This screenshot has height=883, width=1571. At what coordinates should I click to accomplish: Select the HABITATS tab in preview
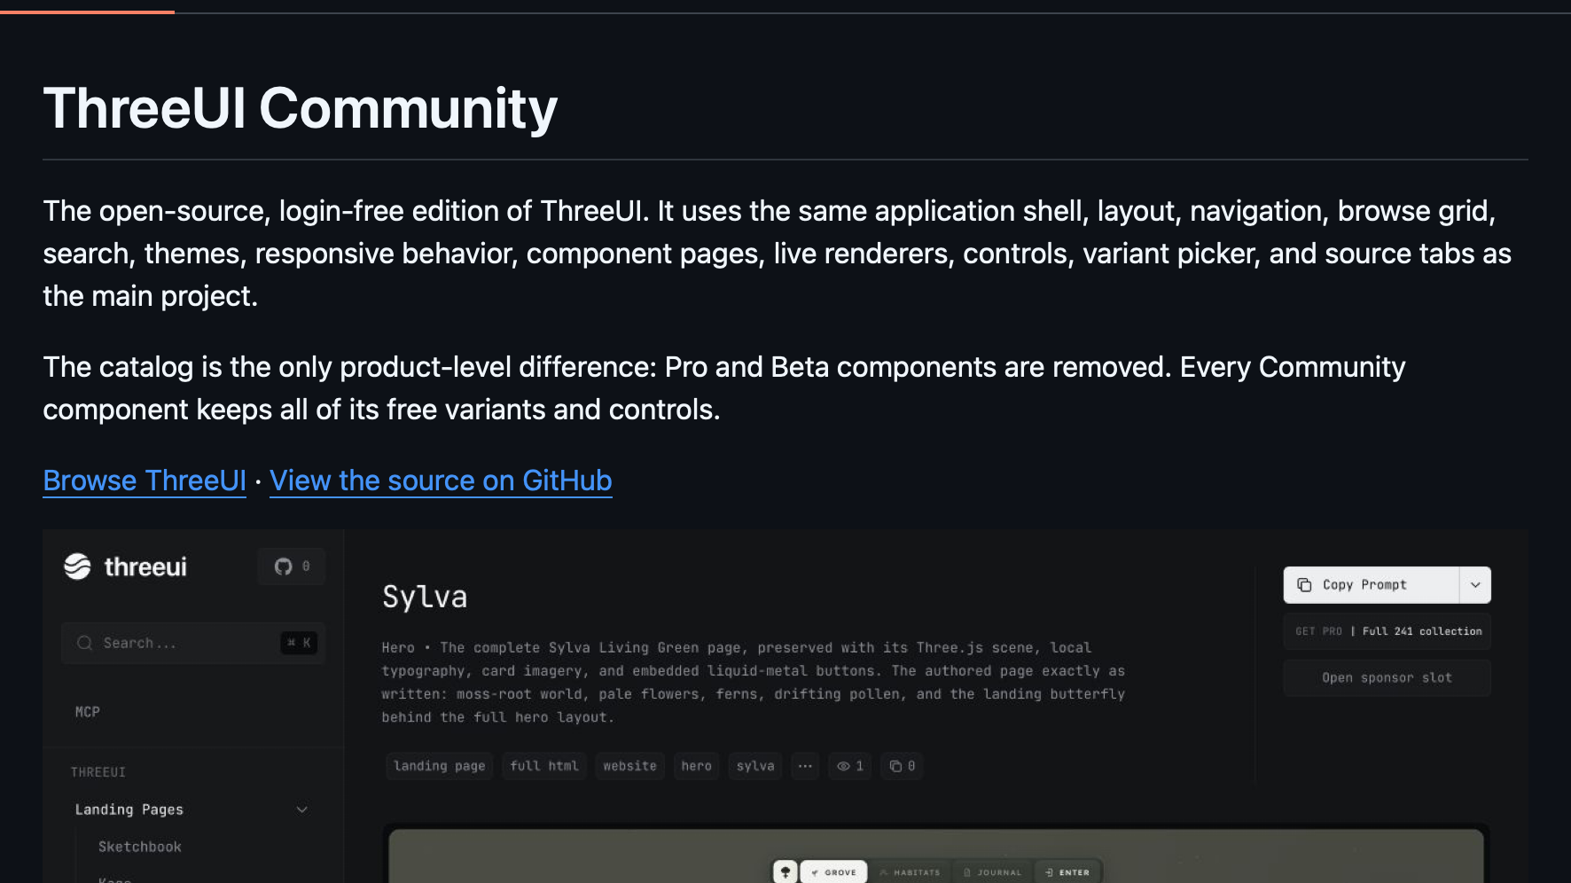910,872
